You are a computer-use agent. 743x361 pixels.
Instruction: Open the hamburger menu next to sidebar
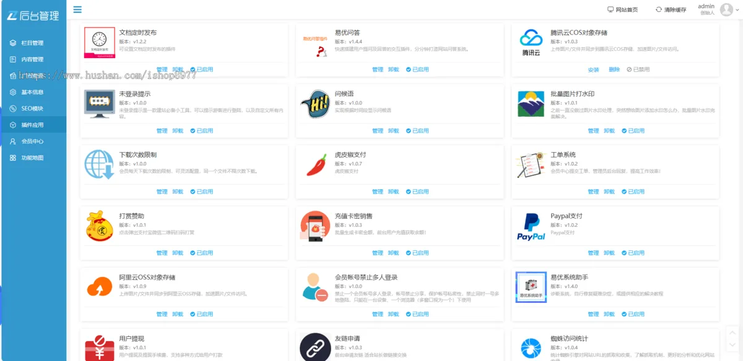coord(77,9)
